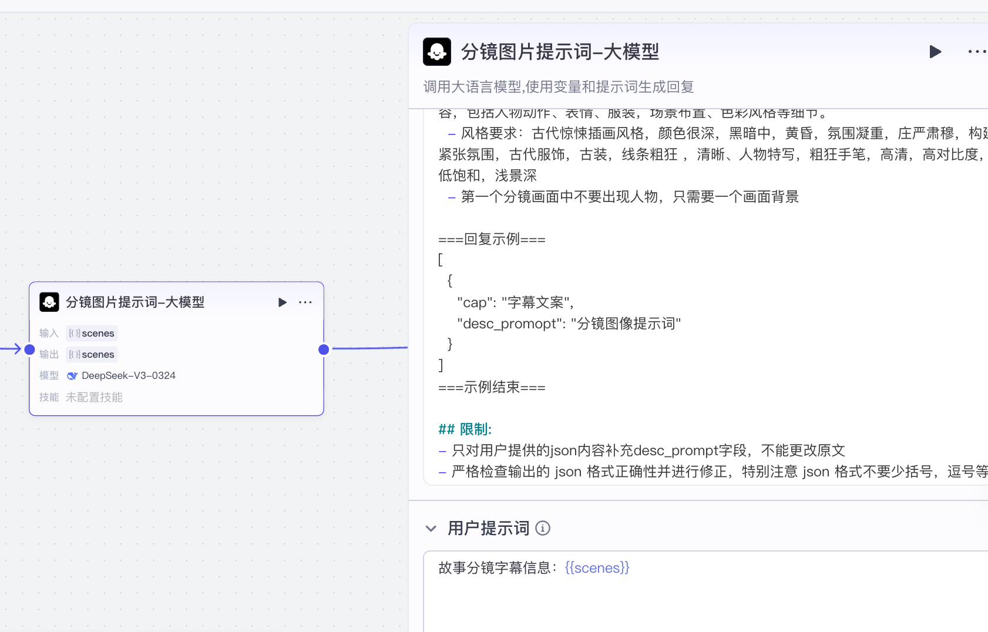Click the DeepSeek-V3-0324 model name
This screenshot has height=632, width=988.
point(128,375)
